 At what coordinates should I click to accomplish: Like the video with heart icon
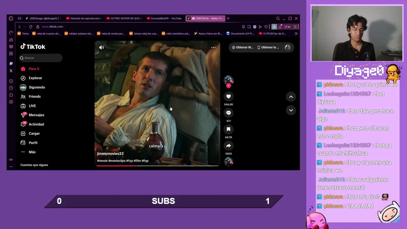coord(228,96)
